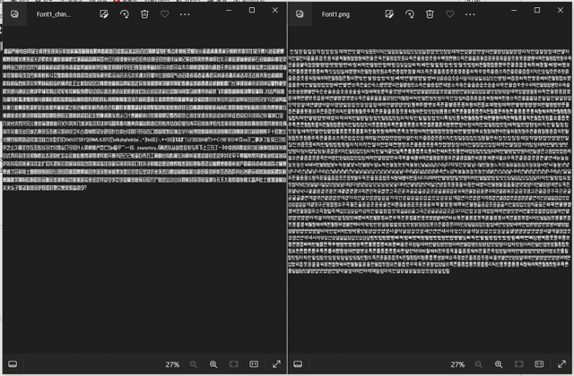The width and height of the screenshot is (574, 376).
Task: Favorite the image in Font1_chin window
Action: (x=165, y=14)
